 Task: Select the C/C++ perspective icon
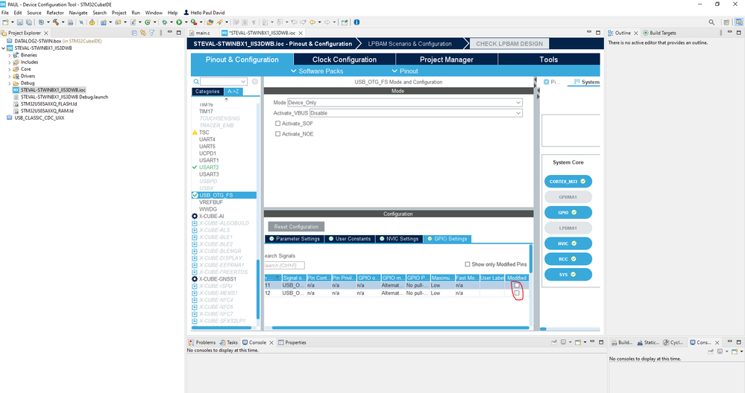tap(739, 22)
